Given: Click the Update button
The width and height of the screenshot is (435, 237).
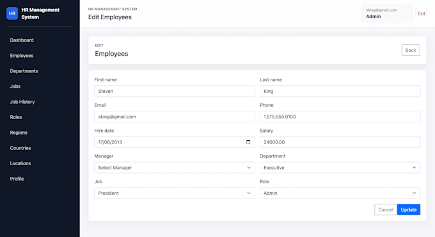Looking at the screenshot, I should [409, 209].
